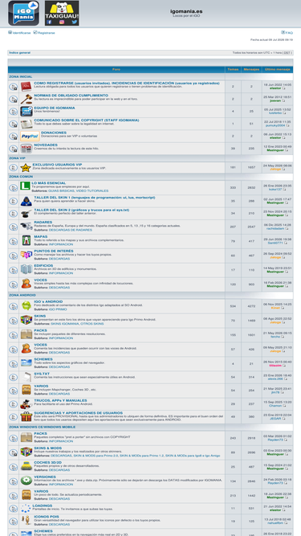Open the NORMAS DE OBLIGADO CUMPLIMIENTO forum
The image size is (301, 536).
coord(71,96)
